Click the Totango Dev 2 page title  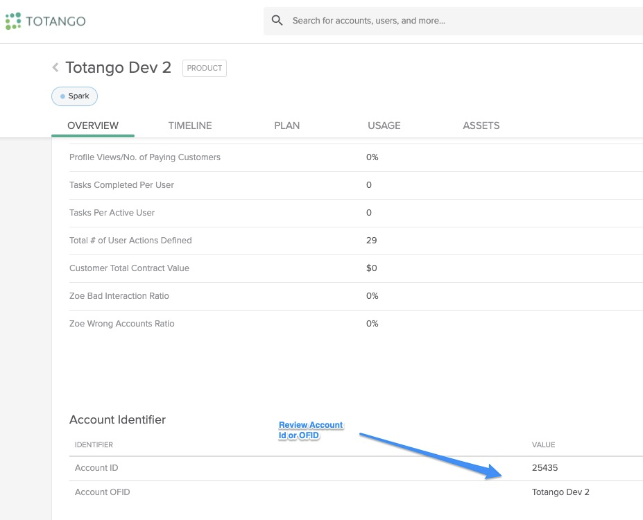tap(118, 68)
